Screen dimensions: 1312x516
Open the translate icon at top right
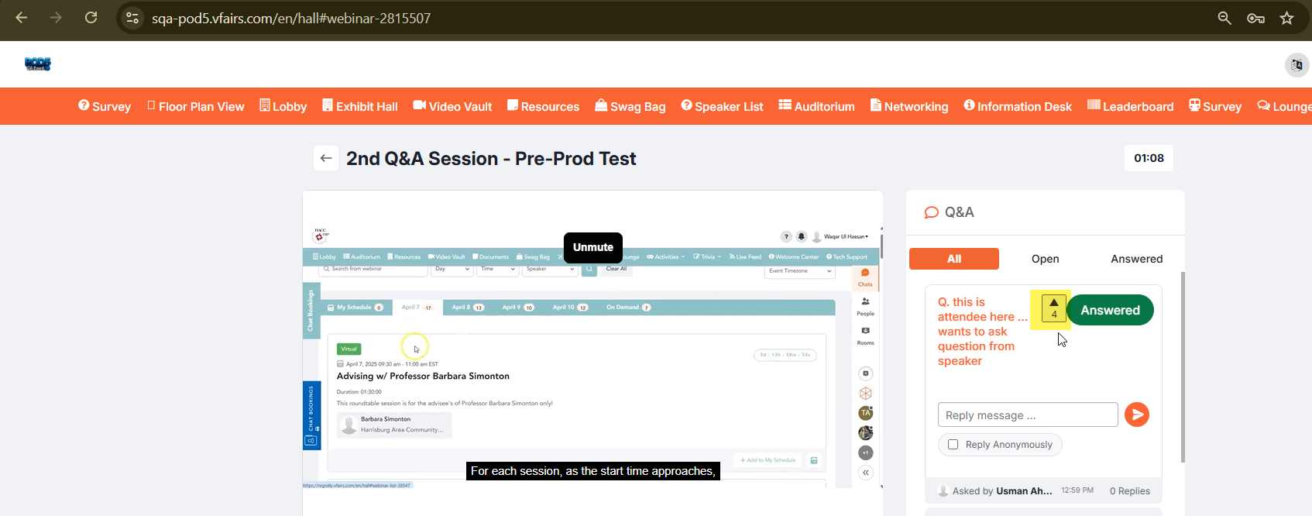(1297, 65)
